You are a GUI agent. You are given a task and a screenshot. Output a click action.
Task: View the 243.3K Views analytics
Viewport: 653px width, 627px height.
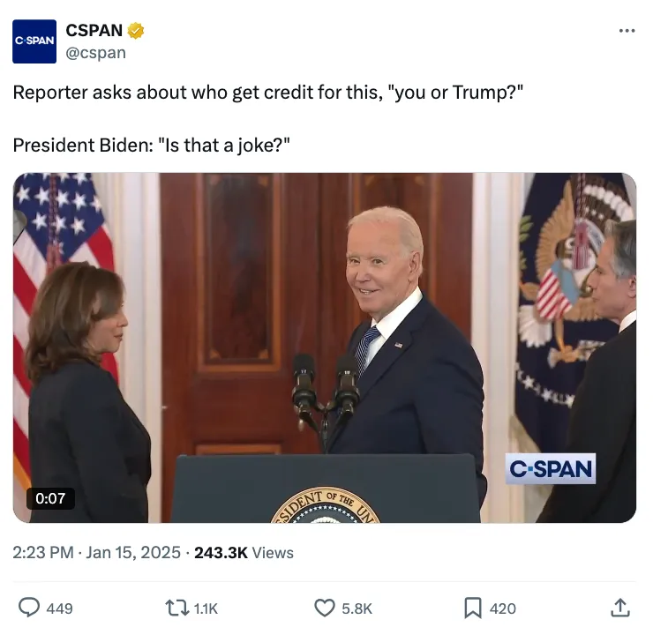244,553
